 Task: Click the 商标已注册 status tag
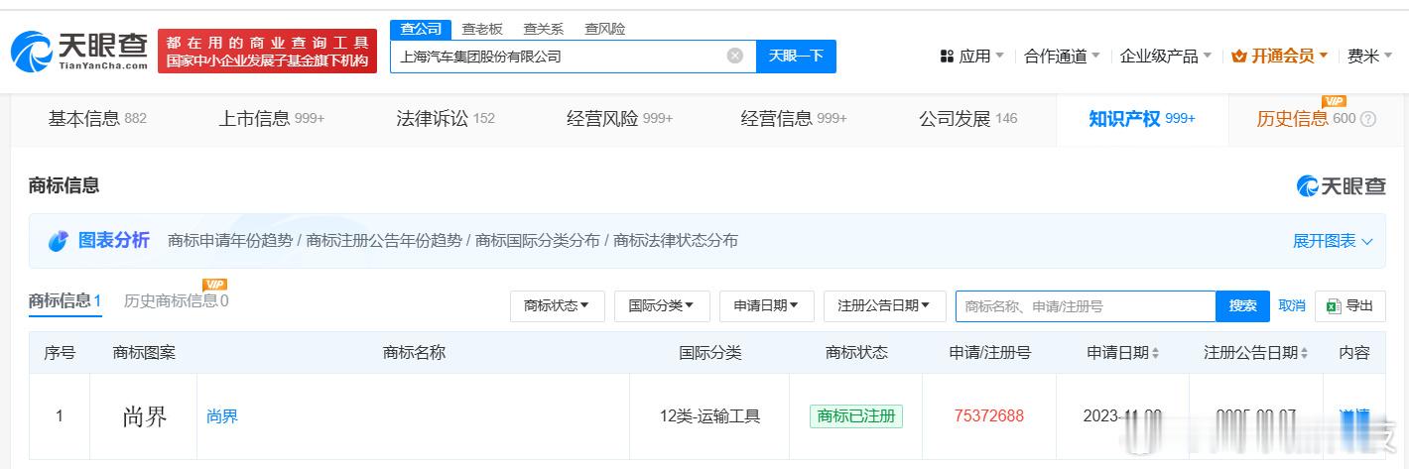(855, 416)
